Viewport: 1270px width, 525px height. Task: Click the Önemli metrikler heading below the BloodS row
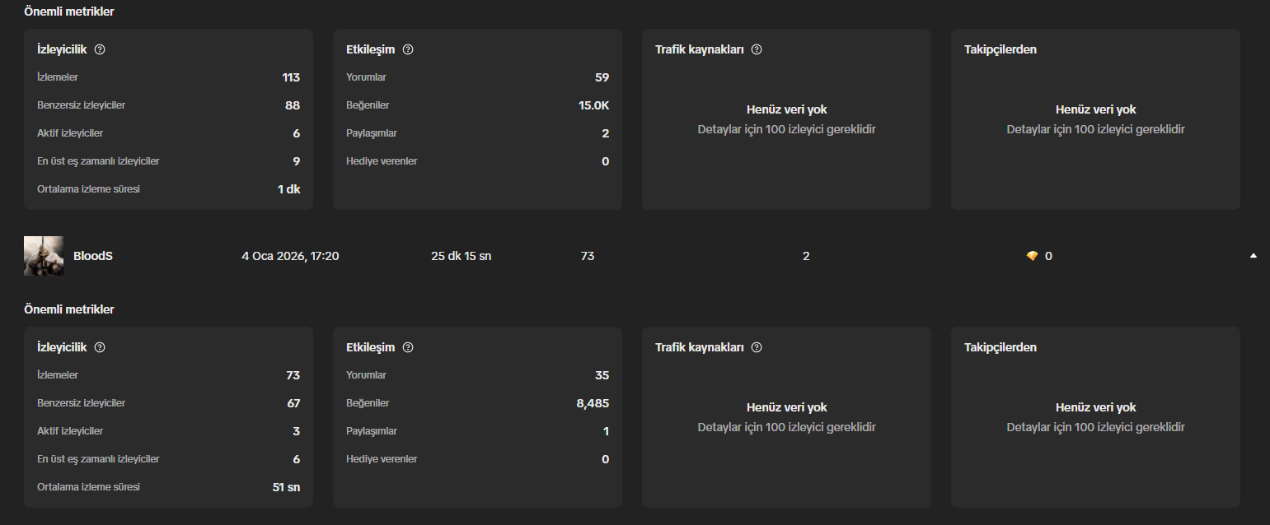pyautogui.click(x=69, y=309)
